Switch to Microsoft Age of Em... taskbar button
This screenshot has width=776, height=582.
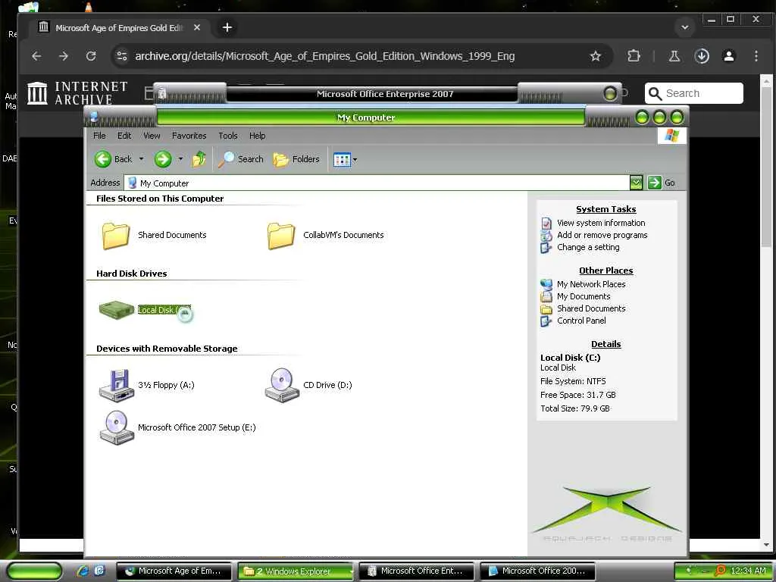pos(174,571)
